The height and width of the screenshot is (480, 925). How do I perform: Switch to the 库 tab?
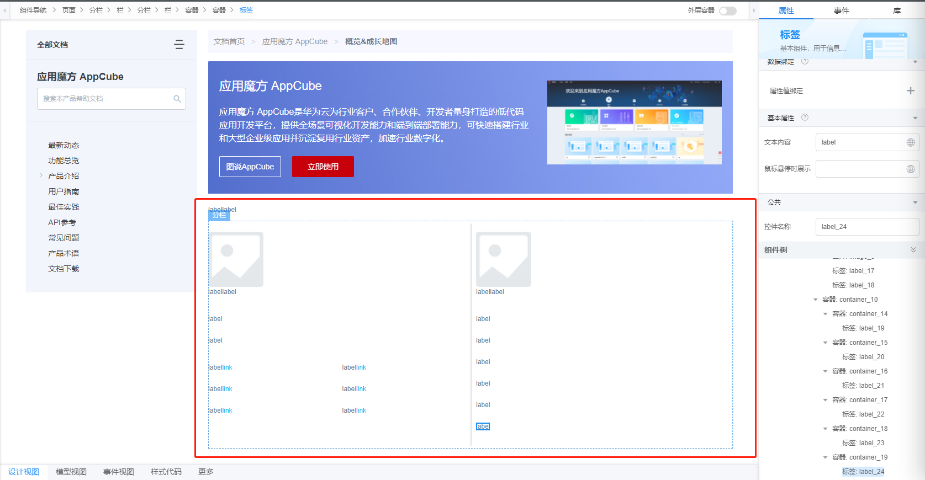click(x=897, y=10)
